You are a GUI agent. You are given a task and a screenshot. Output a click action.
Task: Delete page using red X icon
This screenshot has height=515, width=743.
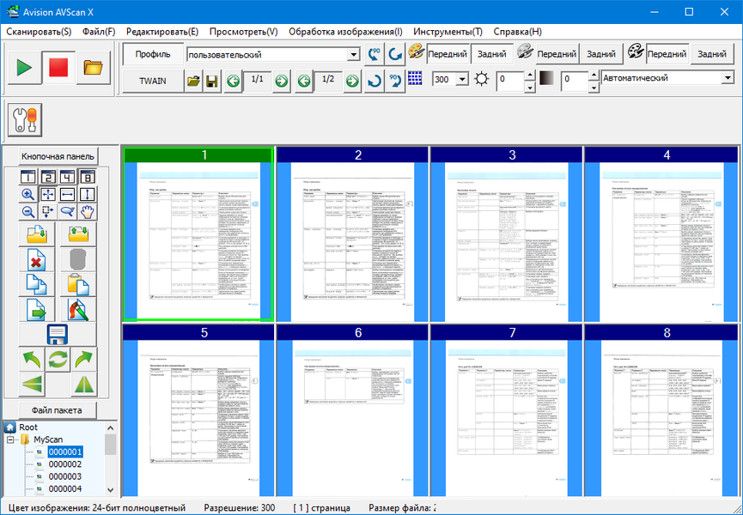36,259
